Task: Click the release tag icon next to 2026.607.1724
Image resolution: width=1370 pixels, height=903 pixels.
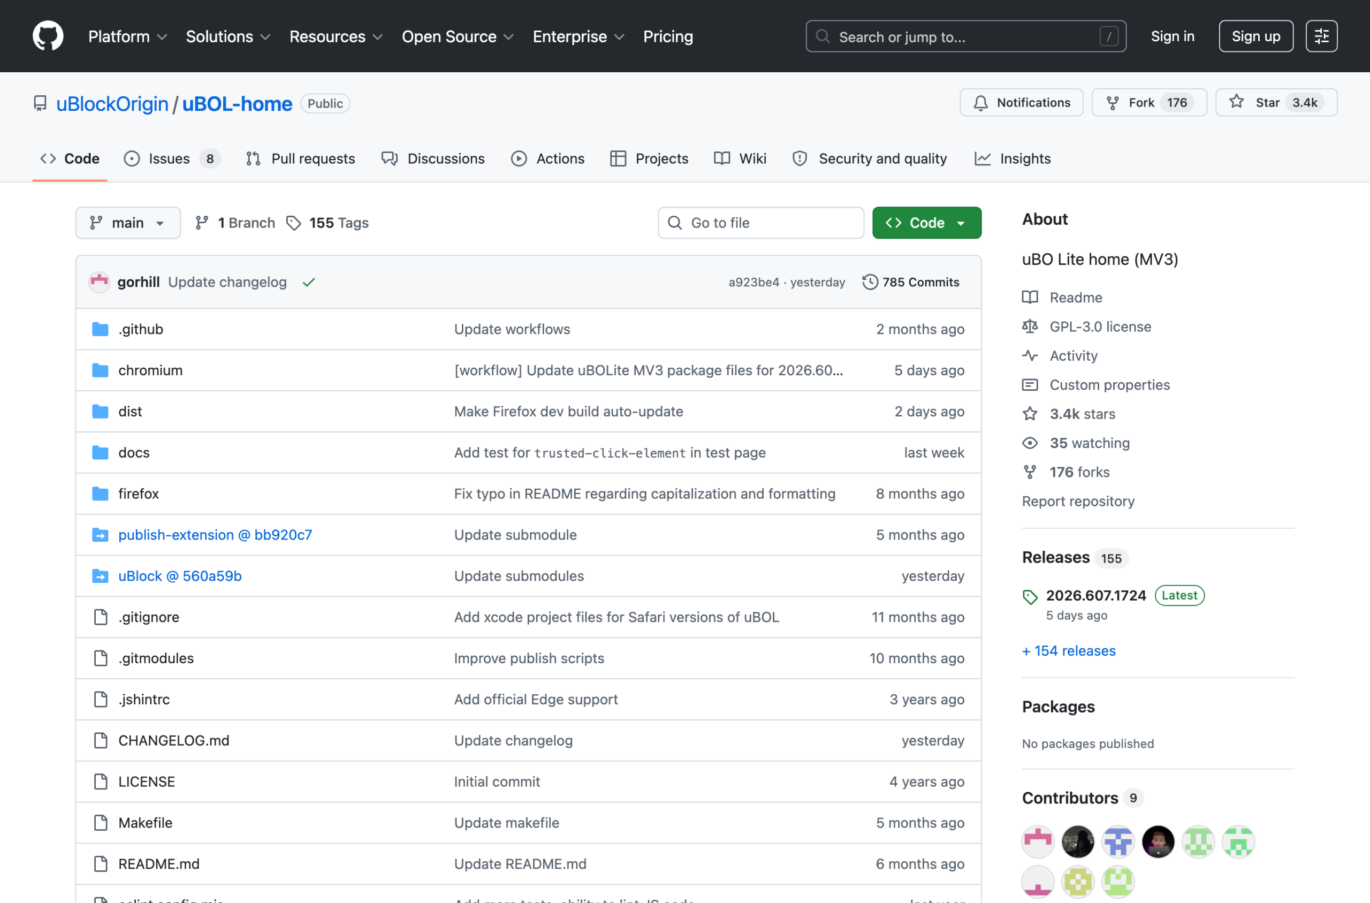Action: pyautogui.click(x=1030, y=597)
